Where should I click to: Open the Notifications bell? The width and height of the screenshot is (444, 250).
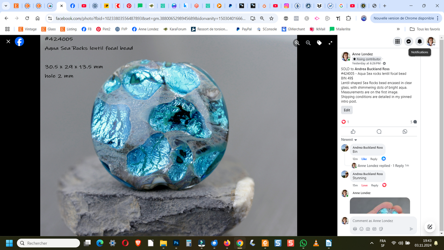[x=420, y=42]
